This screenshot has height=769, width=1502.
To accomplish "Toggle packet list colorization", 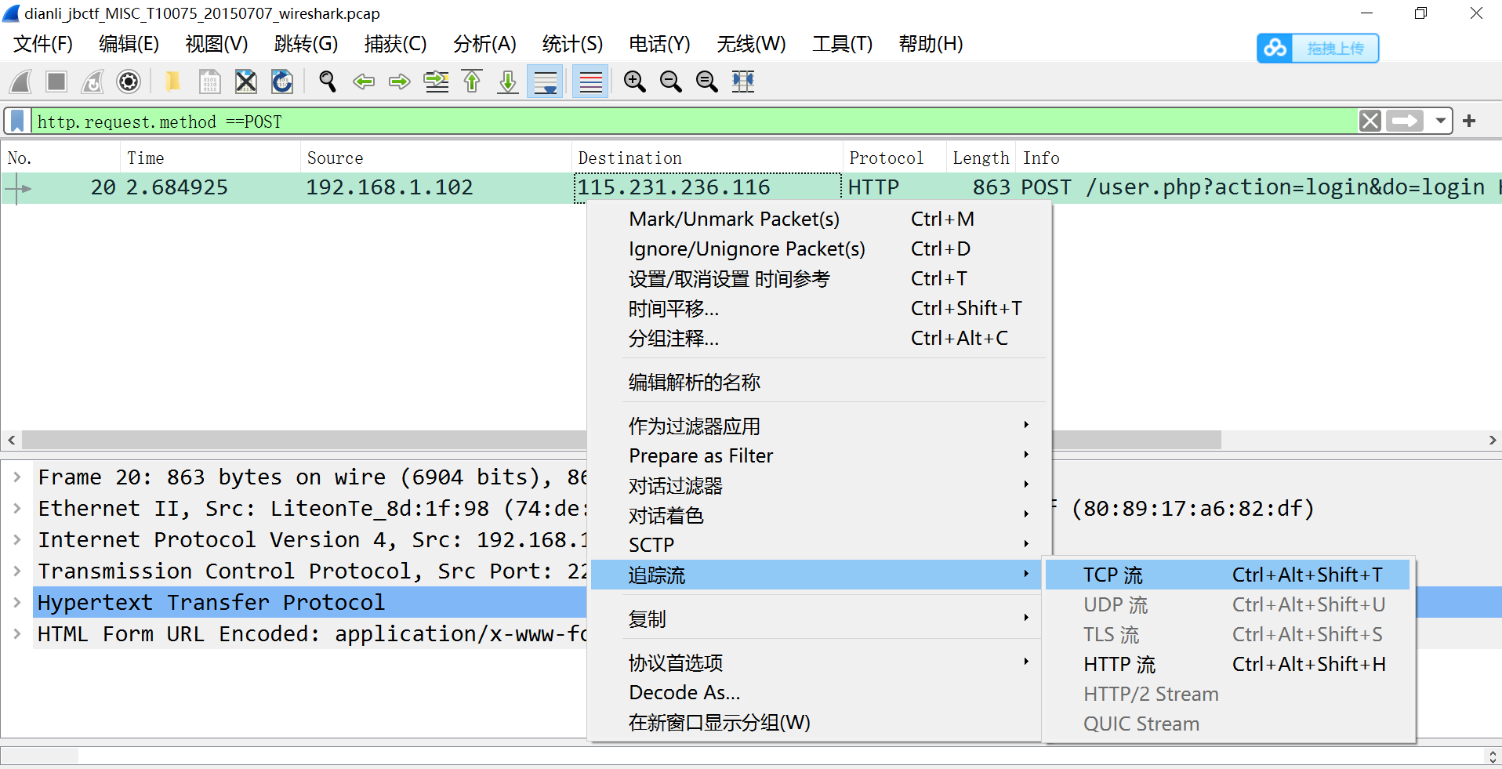I will pyautogui.click(x=590, y=82).
